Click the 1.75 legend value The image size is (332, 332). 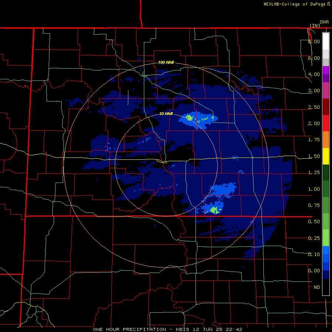click(314, 140)
